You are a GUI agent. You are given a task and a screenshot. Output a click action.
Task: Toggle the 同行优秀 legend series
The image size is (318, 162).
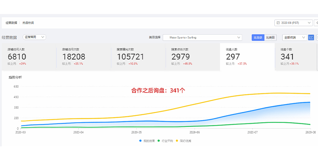[x=183, y=141]
